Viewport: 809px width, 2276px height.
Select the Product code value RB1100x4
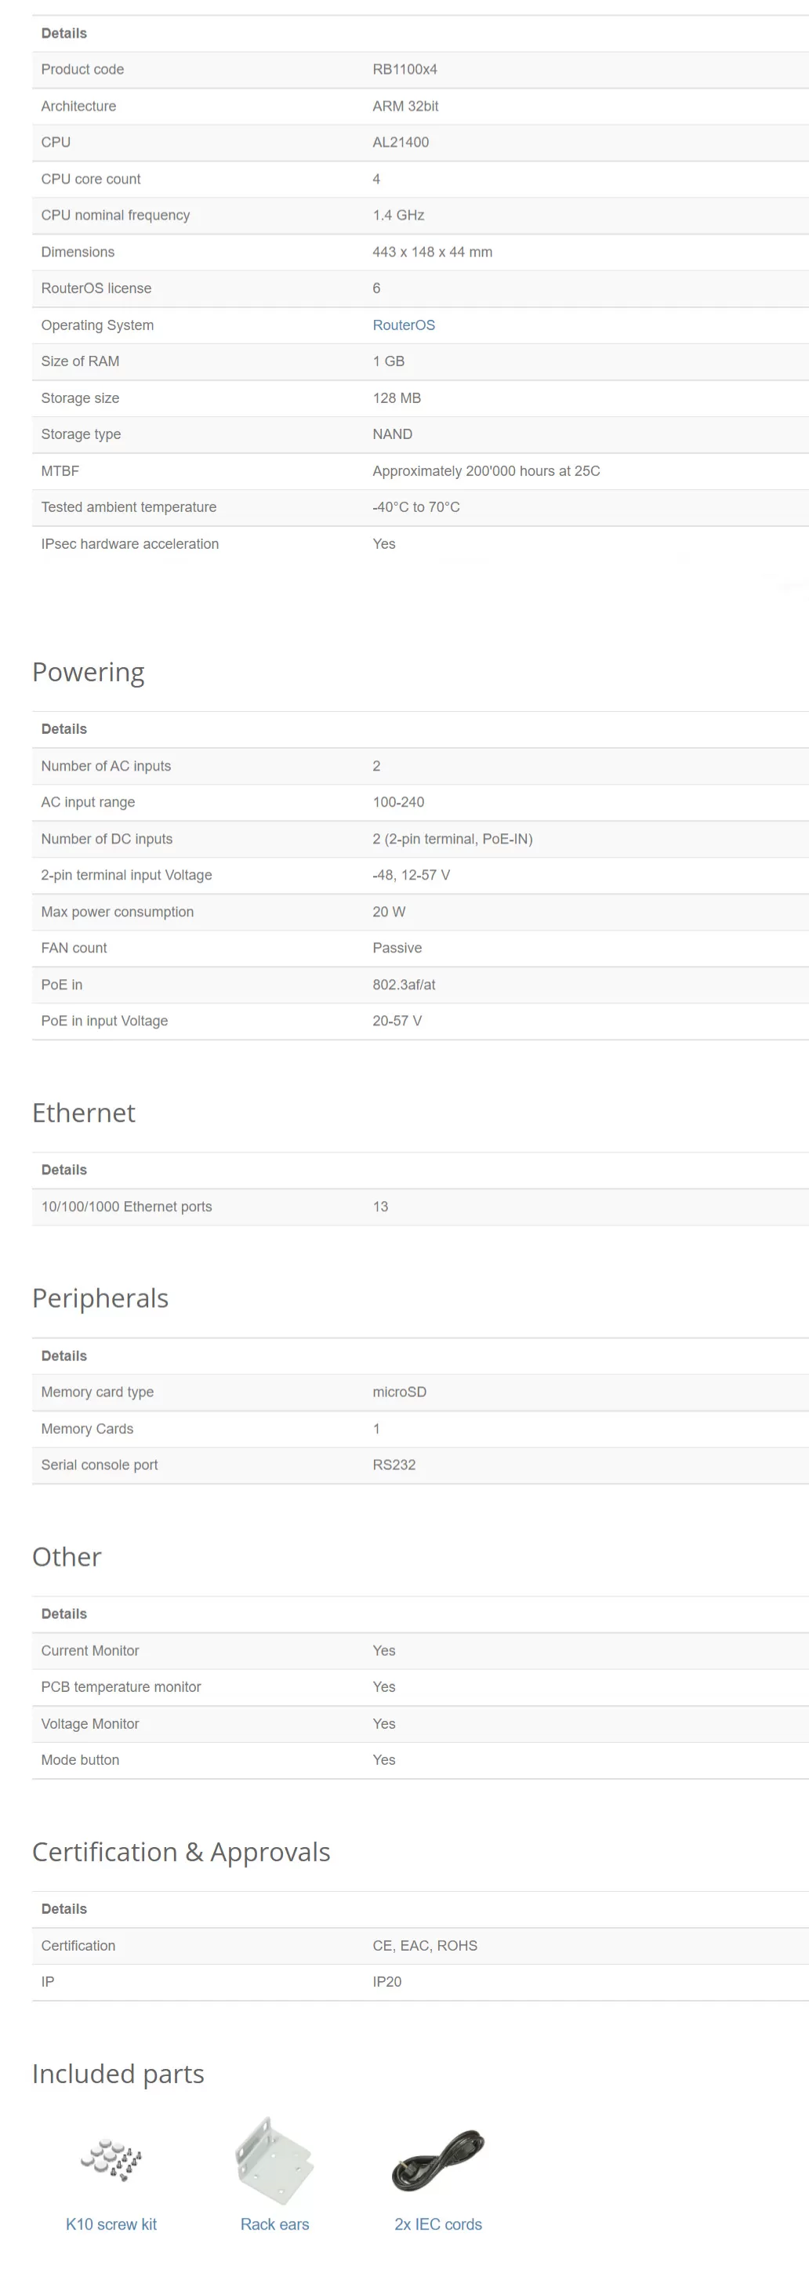pyautogui.click(x=404, y=70)
